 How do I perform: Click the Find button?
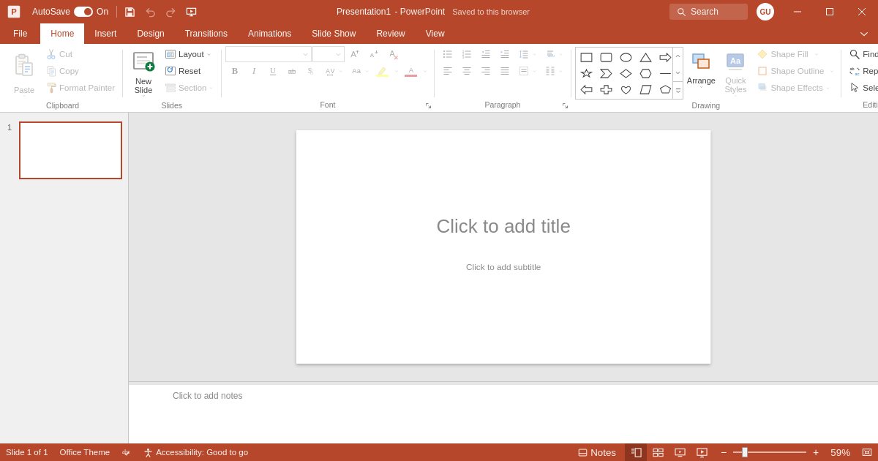click(x=863, y=54)
